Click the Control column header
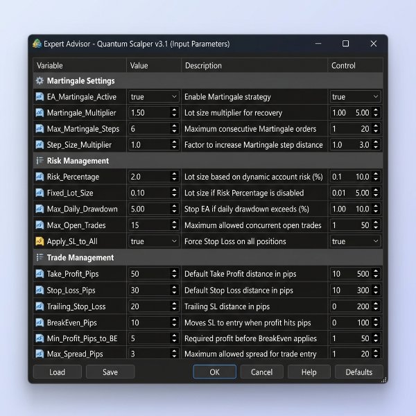This screenshot has height=416, width=416. tap(355, 66)
